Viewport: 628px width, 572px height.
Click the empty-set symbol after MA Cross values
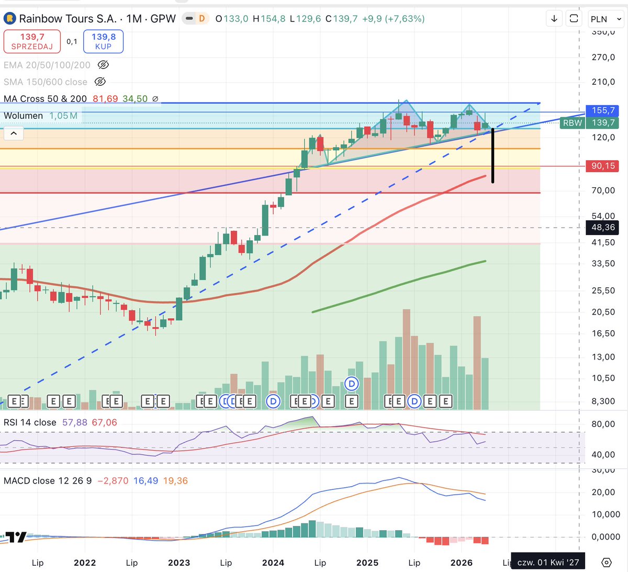155,98
